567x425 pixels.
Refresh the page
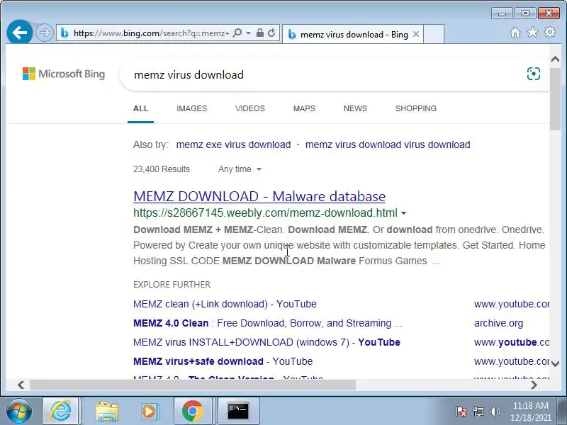point(271,33)
